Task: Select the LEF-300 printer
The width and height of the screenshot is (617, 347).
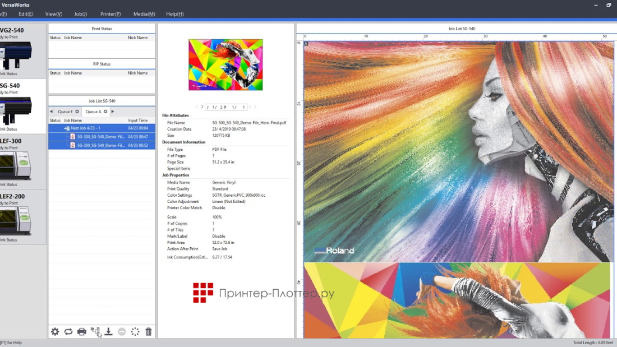Action: (x=16, y=161)
